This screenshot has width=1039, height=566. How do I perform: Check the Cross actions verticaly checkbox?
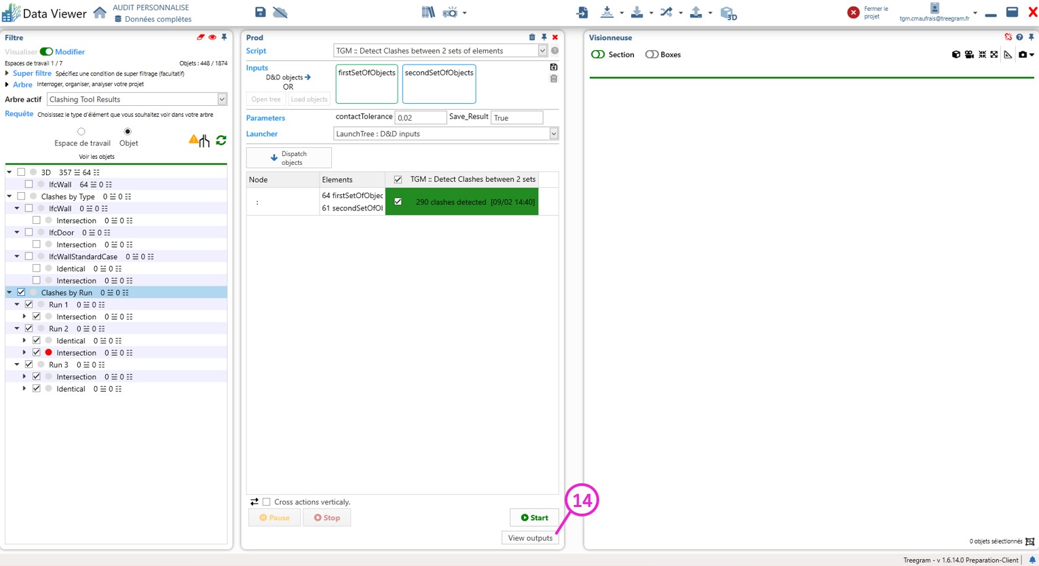[267, 502]
